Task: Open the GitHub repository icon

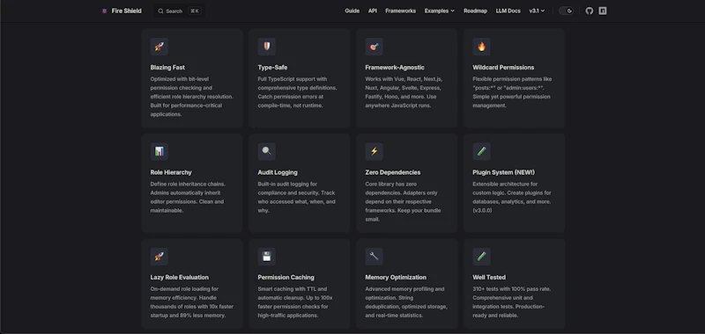Action: pos(590,11)
